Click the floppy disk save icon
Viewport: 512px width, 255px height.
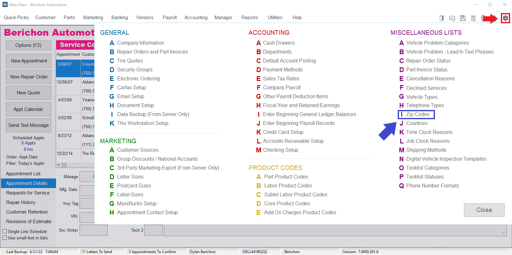coord(463,18)
